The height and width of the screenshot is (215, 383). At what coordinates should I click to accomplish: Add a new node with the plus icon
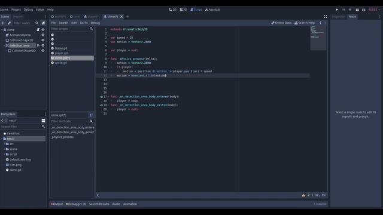coord(3,23)
